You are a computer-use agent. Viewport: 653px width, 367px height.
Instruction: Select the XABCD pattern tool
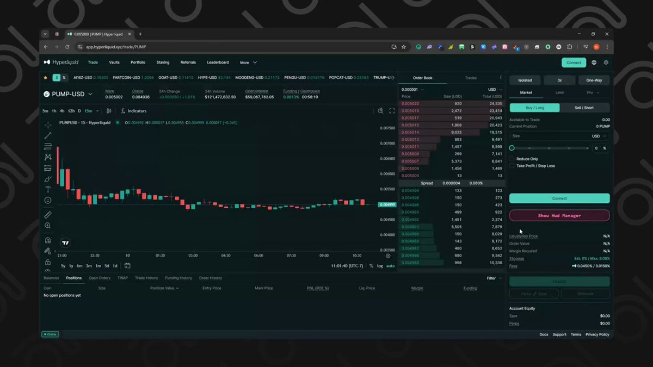coord(48,157)
